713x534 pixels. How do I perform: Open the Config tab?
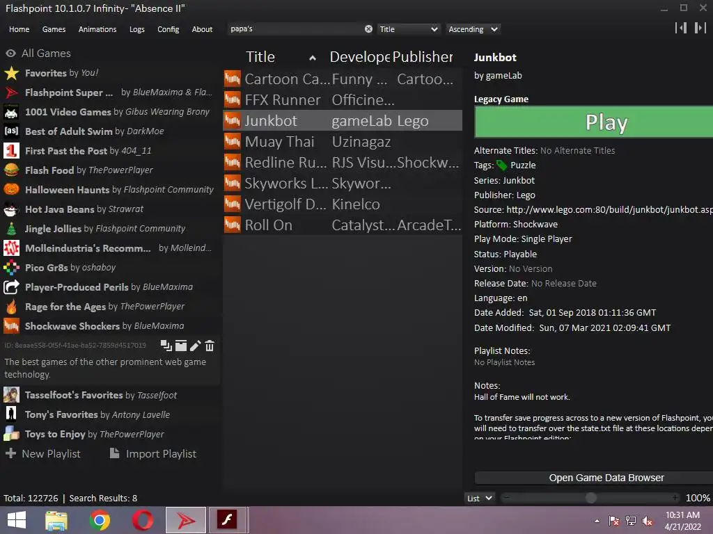(169, 29)
